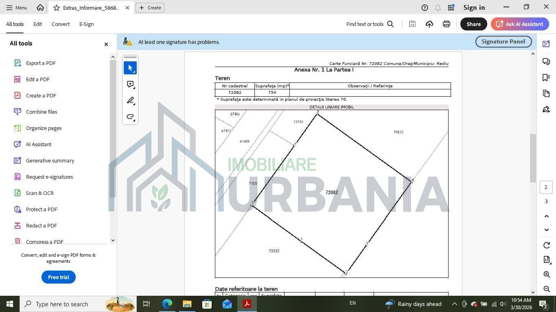Viewport: 556px width, 312px height.
Task: Open the Bookmarks panel
Action: pyautogui.click(x=546, y=77)
